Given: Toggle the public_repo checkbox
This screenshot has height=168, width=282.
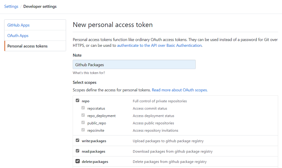Looking at the screenshot, I should [x=83, y=123].
